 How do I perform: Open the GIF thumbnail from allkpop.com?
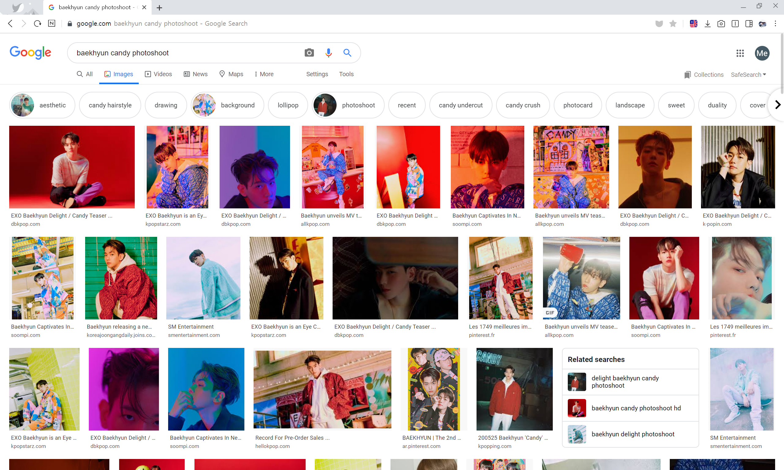pyautogui.click(x=581, y=278)
